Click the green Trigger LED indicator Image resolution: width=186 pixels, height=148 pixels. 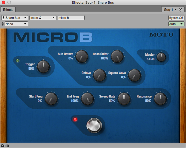pyautogui.click(x=18, y=61)
